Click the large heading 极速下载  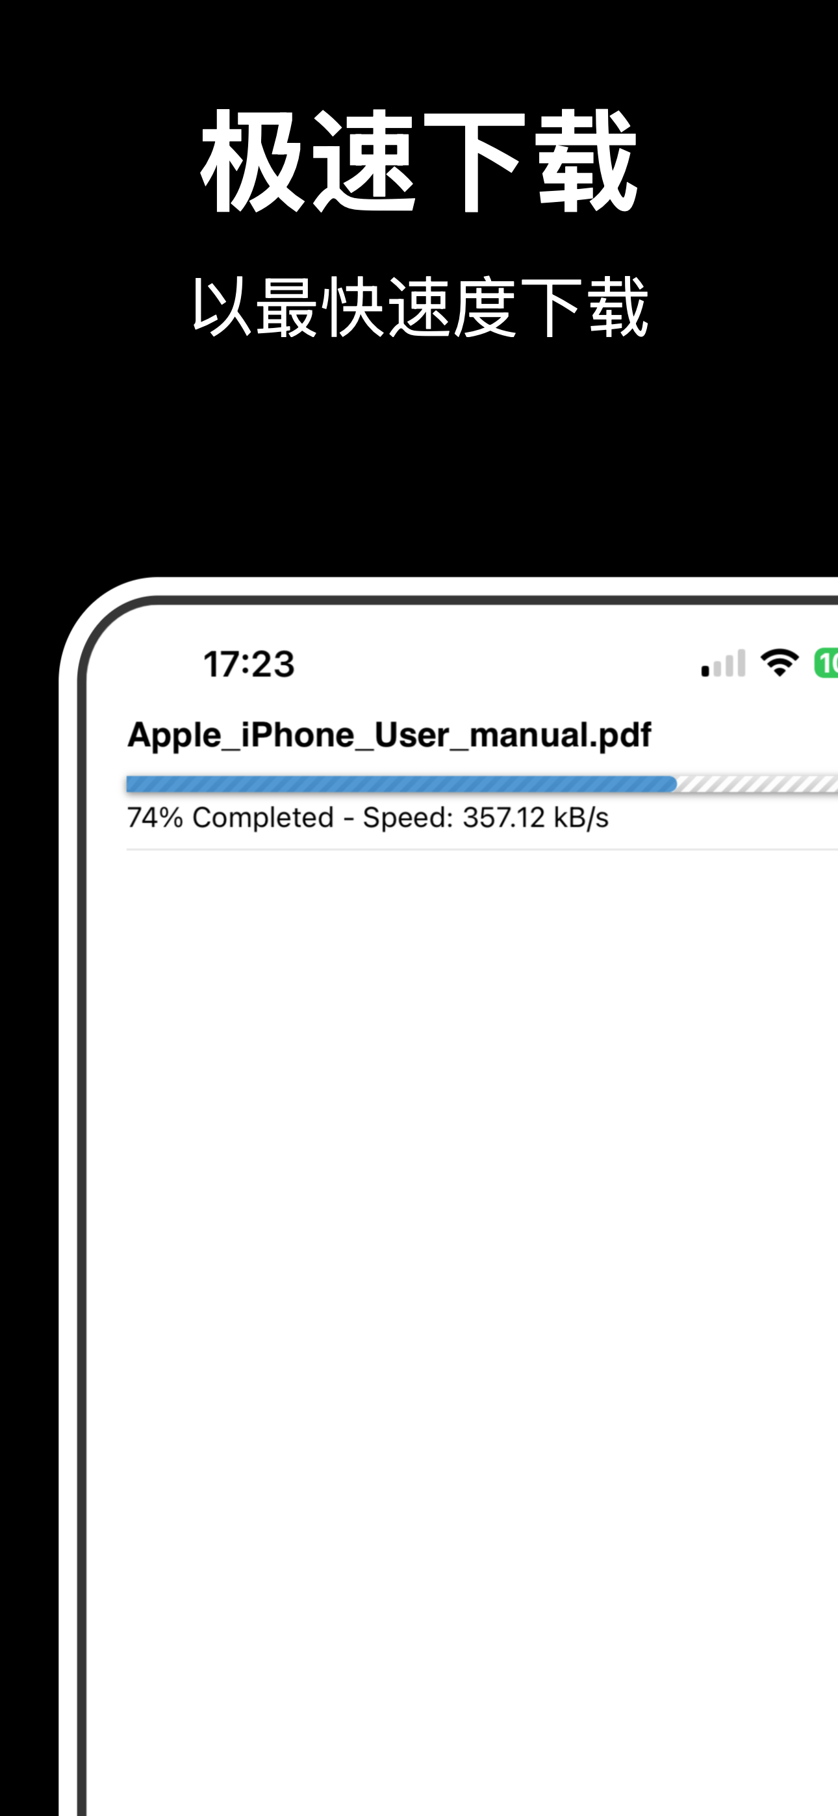click(x=419, y=162)
